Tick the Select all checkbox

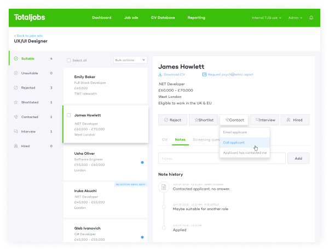tap(68, 60)
